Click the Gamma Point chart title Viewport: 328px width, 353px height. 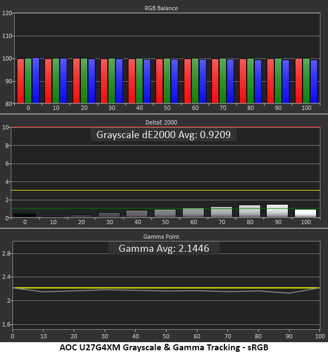coord(161,237)
